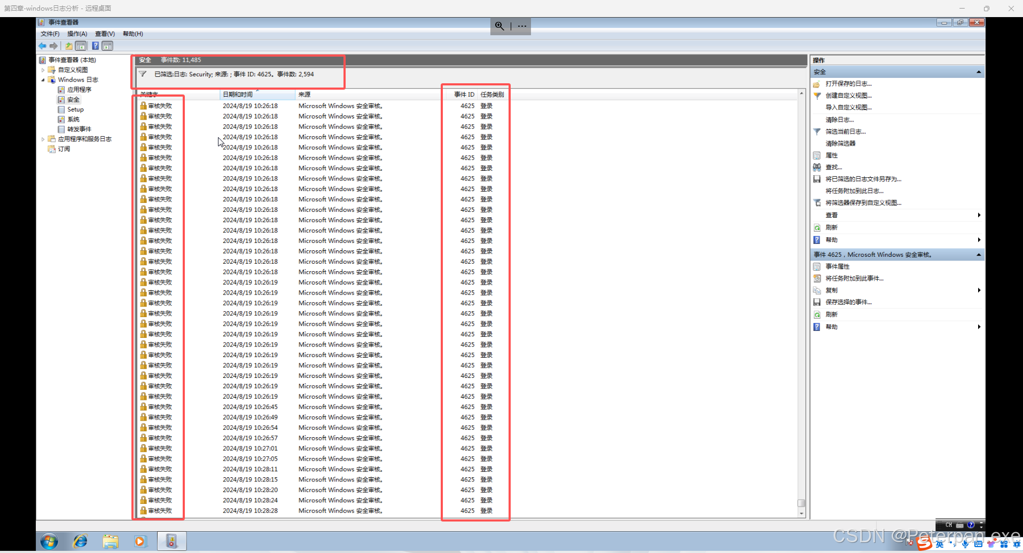The image size is (1023, 553).
Task: Click the filter funnel icon above event list
Action: (x=143, y=74)
